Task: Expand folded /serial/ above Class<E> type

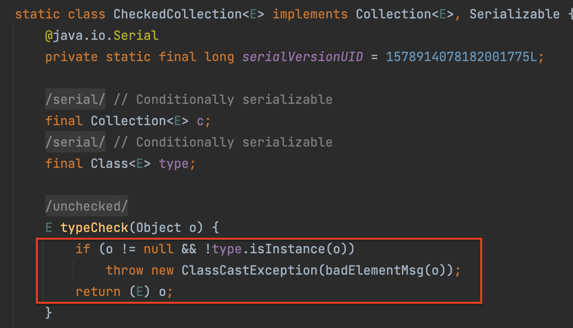Action: [x=75, y=142]
